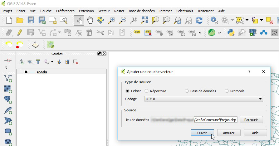Click Save As floppy icon with pencil
The width and height of the screenshot is (279, 146).
(42, 20)
